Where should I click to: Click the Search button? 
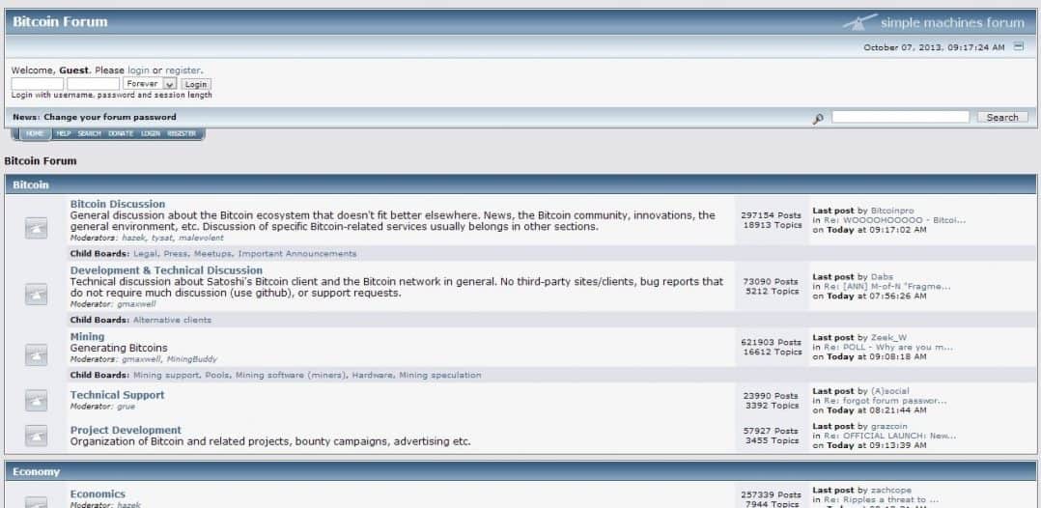pos(1002,117)
